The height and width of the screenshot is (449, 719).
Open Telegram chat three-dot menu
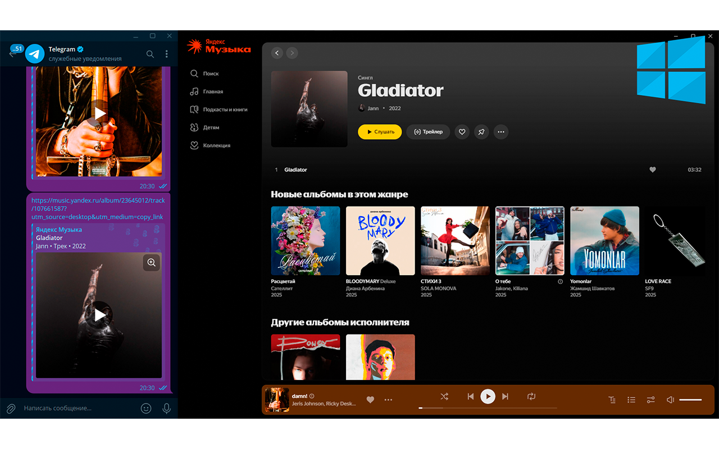166,54
